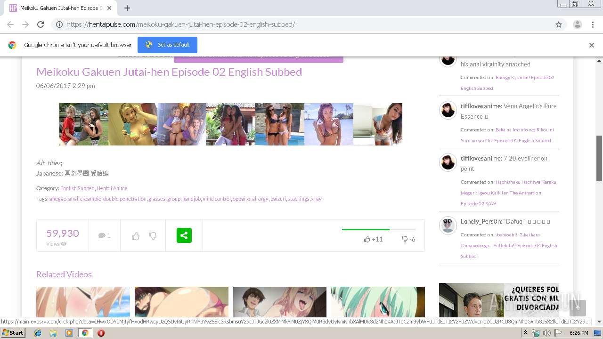This screenshot has height=339, width=603.
Task: Click the scrollbar down arrow
Action: tap(599, 322)
